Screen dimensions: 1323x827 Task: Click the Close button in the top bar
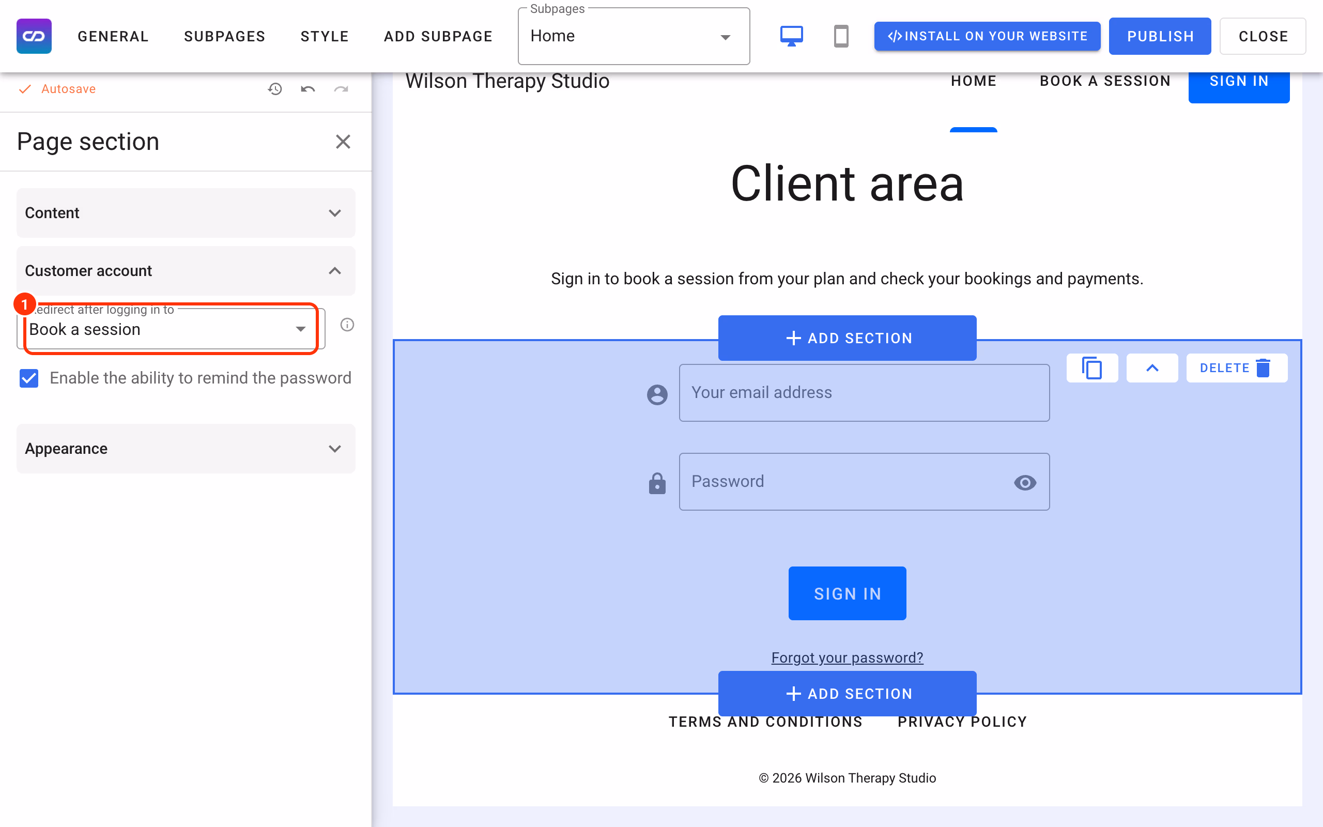pyautogui.click(x=1263, y=36)
